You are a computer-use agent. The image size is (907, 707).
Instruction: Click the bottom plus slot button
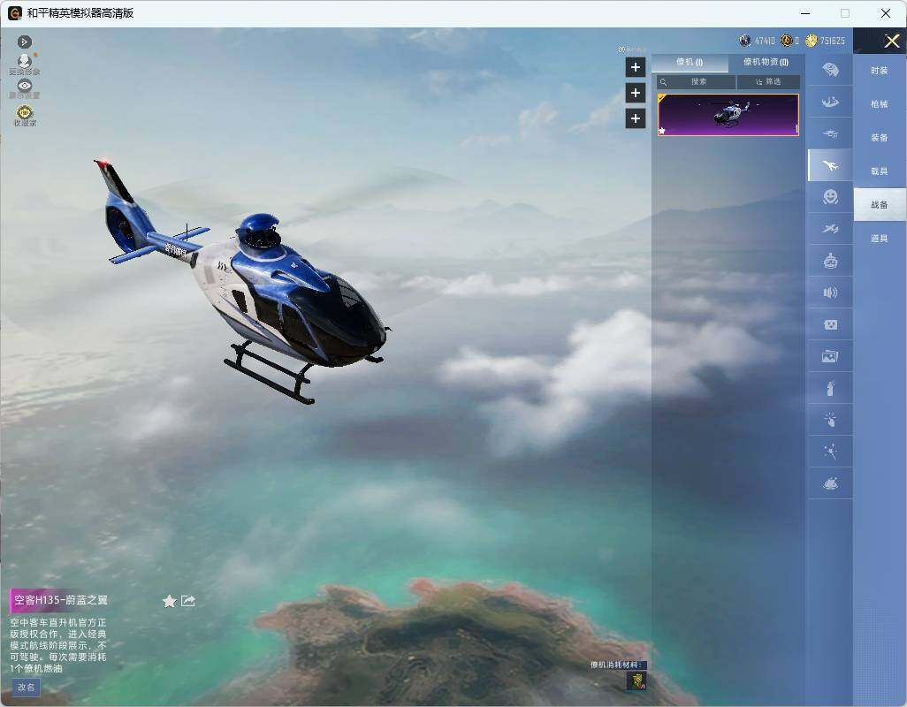pos(635,118)
